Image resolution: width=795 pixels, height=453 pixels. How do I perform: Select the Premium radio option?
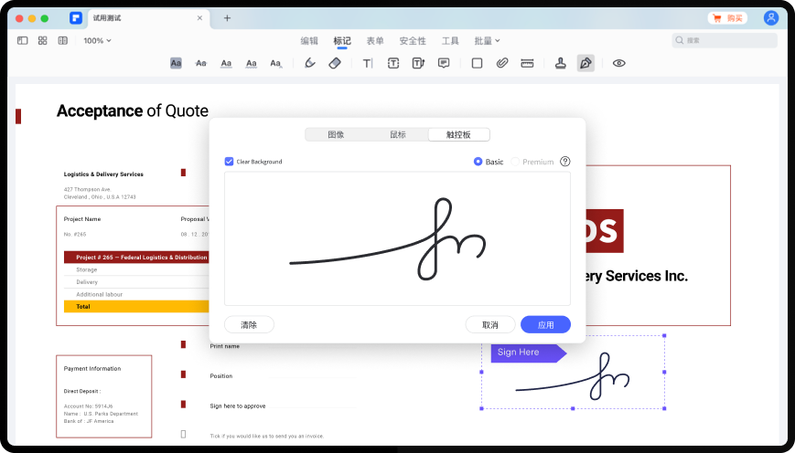515,162
